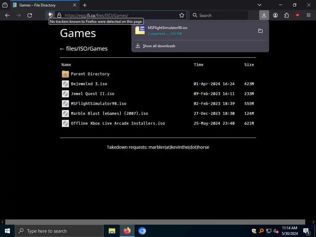Click the scrollbar's left arrow
This screenshot has height=237, width=316.
tap(2, 222)
